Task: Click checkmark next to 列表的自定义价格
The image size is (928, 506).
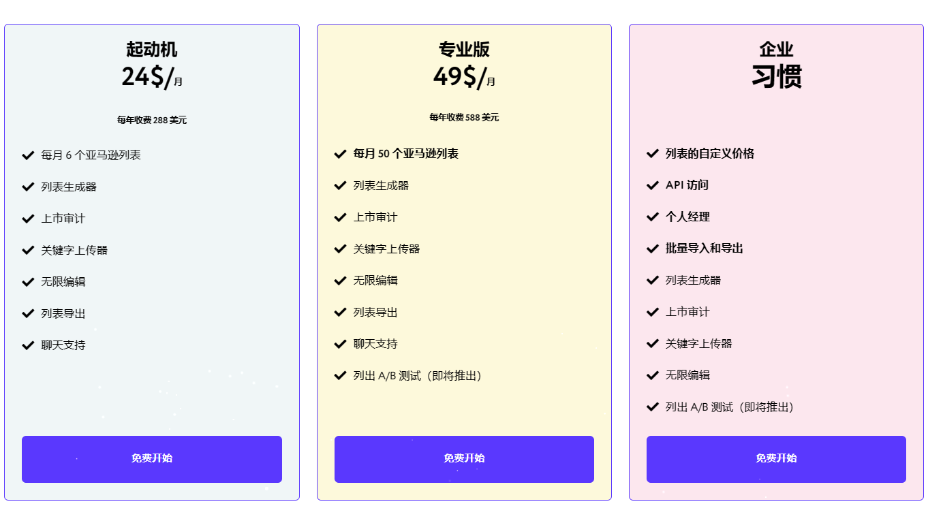Action: coord(652,153)
